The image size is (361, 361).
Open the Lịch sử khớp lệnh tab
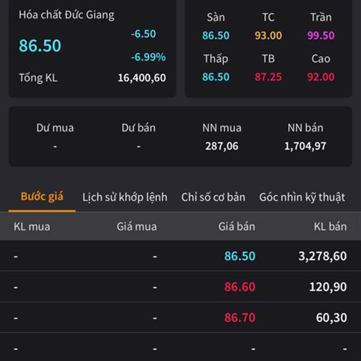coord(125,197)
